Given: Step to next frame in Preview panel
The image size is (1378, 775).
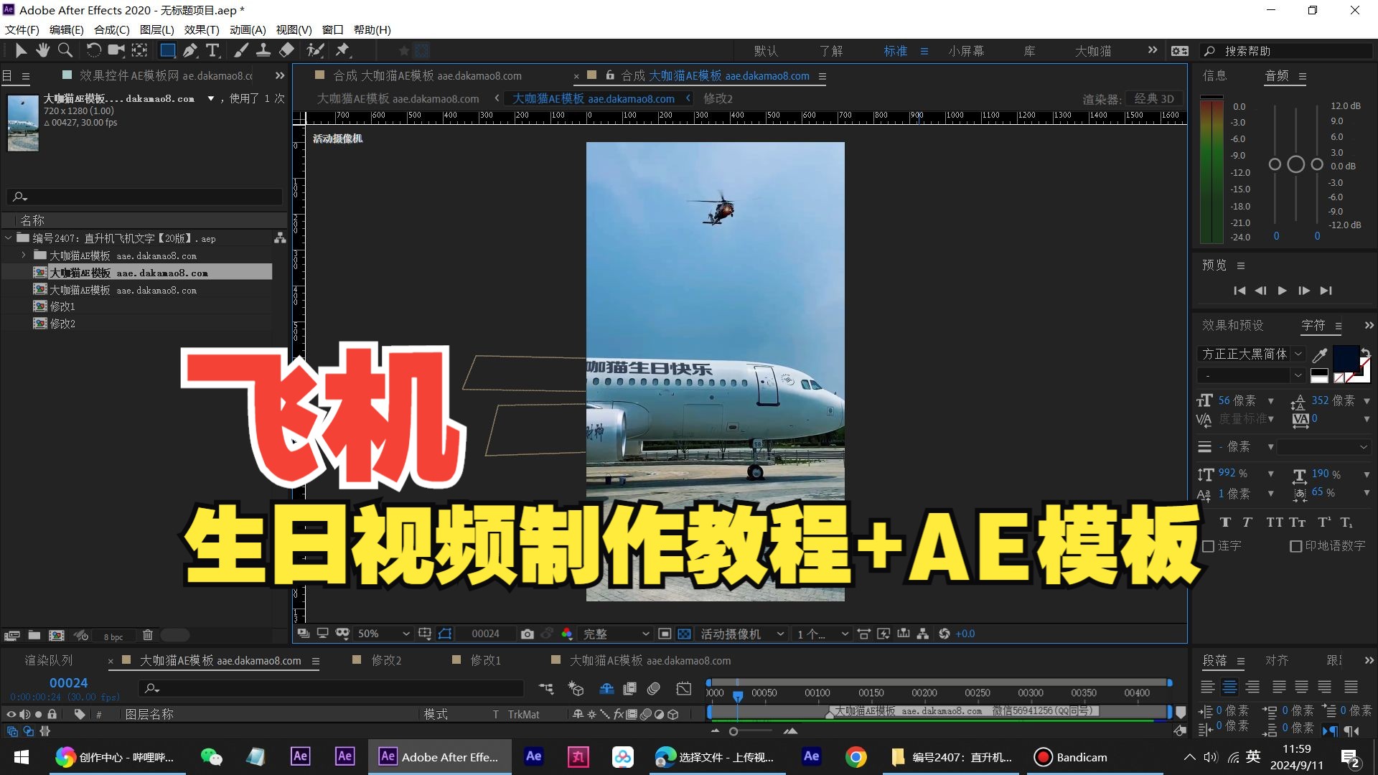Looking at the screenshot, I should (1304, 291).
